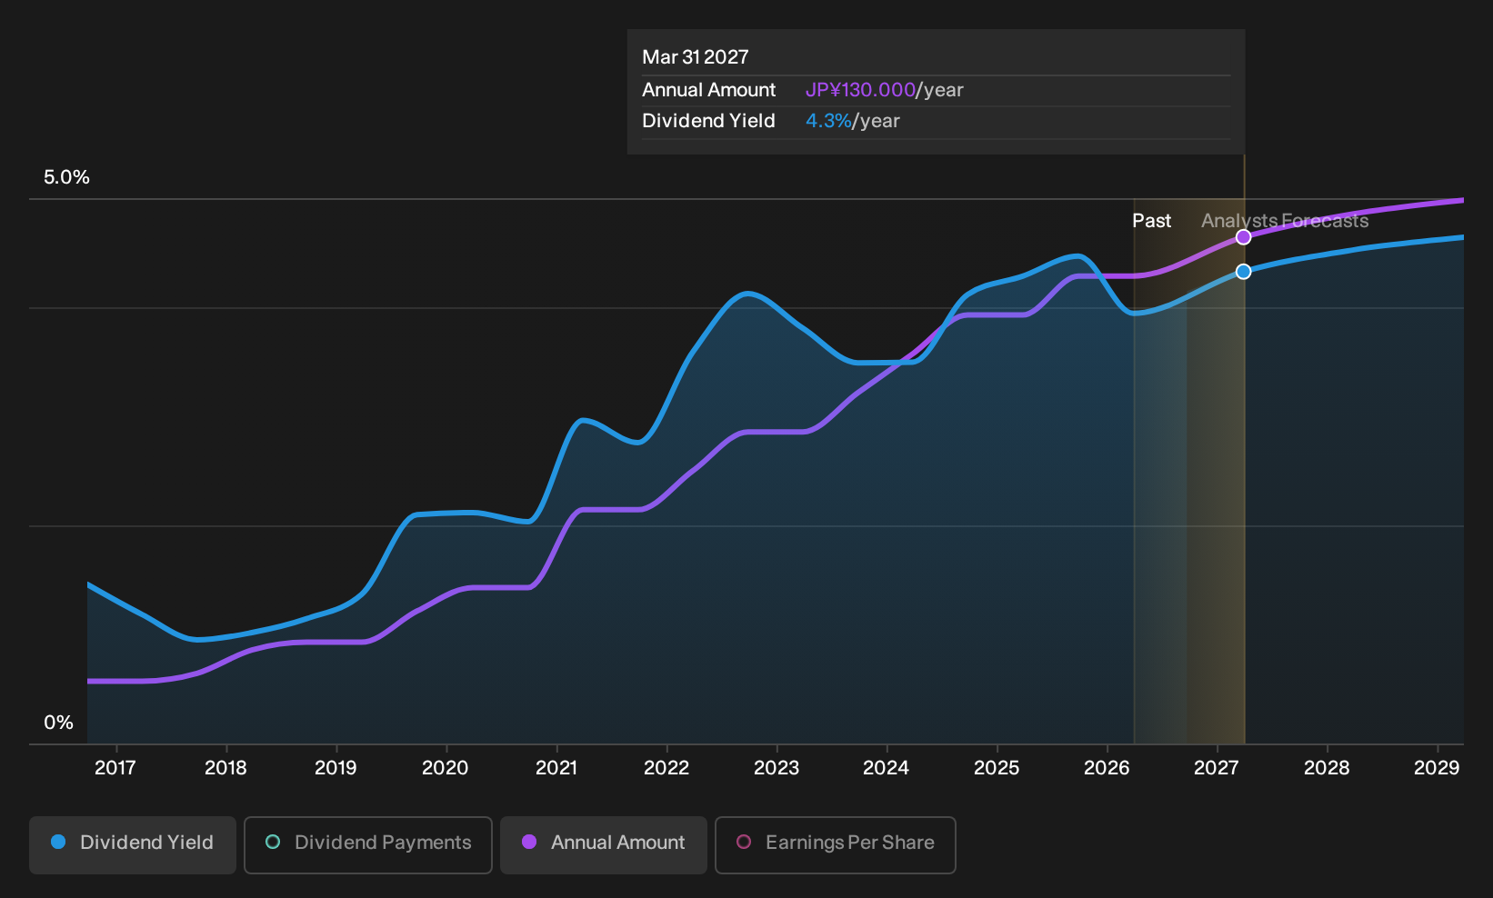Enable the Earnings Per Share series
Image resolution: width=1493 pixels, height=898 pixels.
(836, 845)
